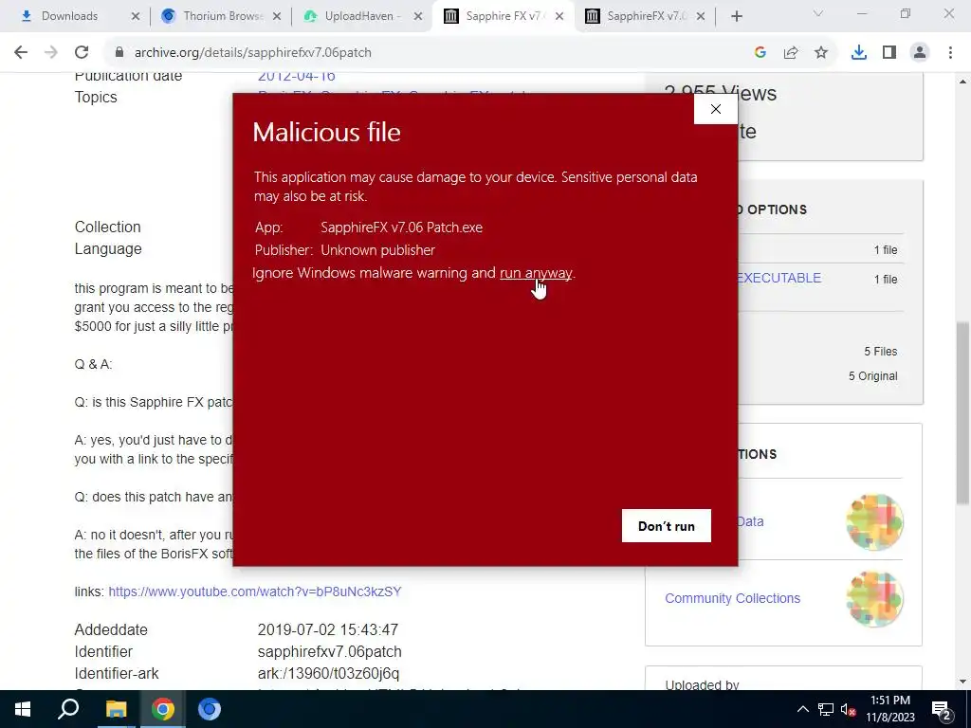The width and height of the screenshot is (971, 728).
Task: Toggle the browser side panel icon
Action: click(x=889, y=53)
